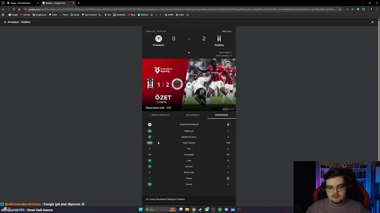The width and height of the screenshot is (380, 213).
Task: Open Steam from the taskbar
Action: [x=200, y=209]
